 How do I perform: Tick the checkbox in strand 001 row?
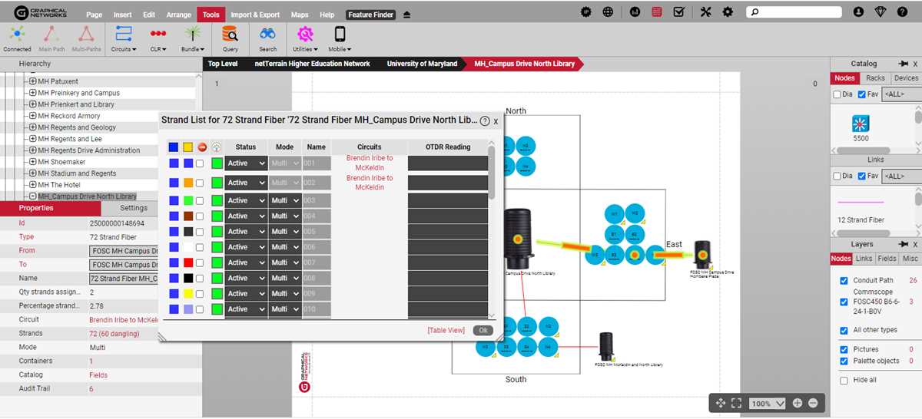pyautogui.click(x=201, y=163)
